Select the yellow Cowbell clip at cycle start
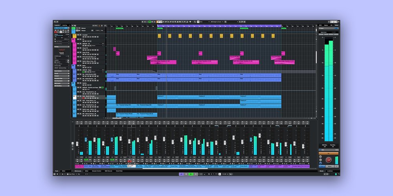The width and height of the screenshot is (393, 196). click(x=159, y=36)
